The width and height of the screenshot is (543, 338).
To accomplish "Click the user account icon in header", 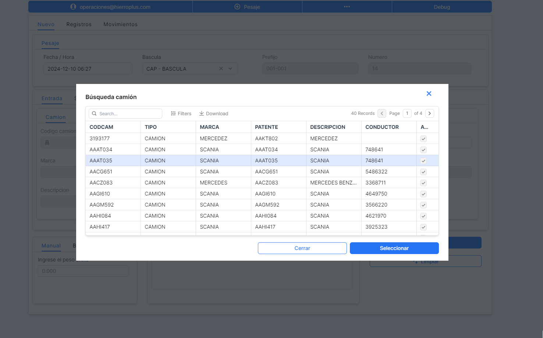I will tap(73, 7).
